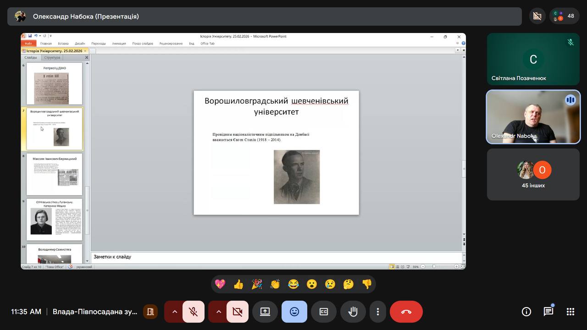Adjust the zoom slider in the status bar
Screen dimensions: 587x330
pos(434,266)
